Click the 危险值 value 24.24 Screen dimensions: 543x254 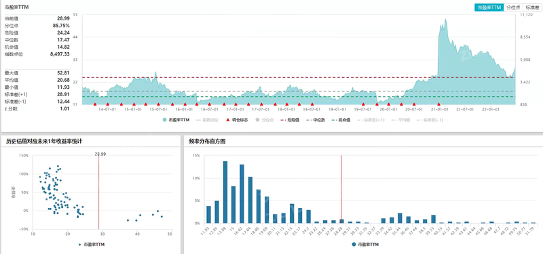click(x=63, y=33)
